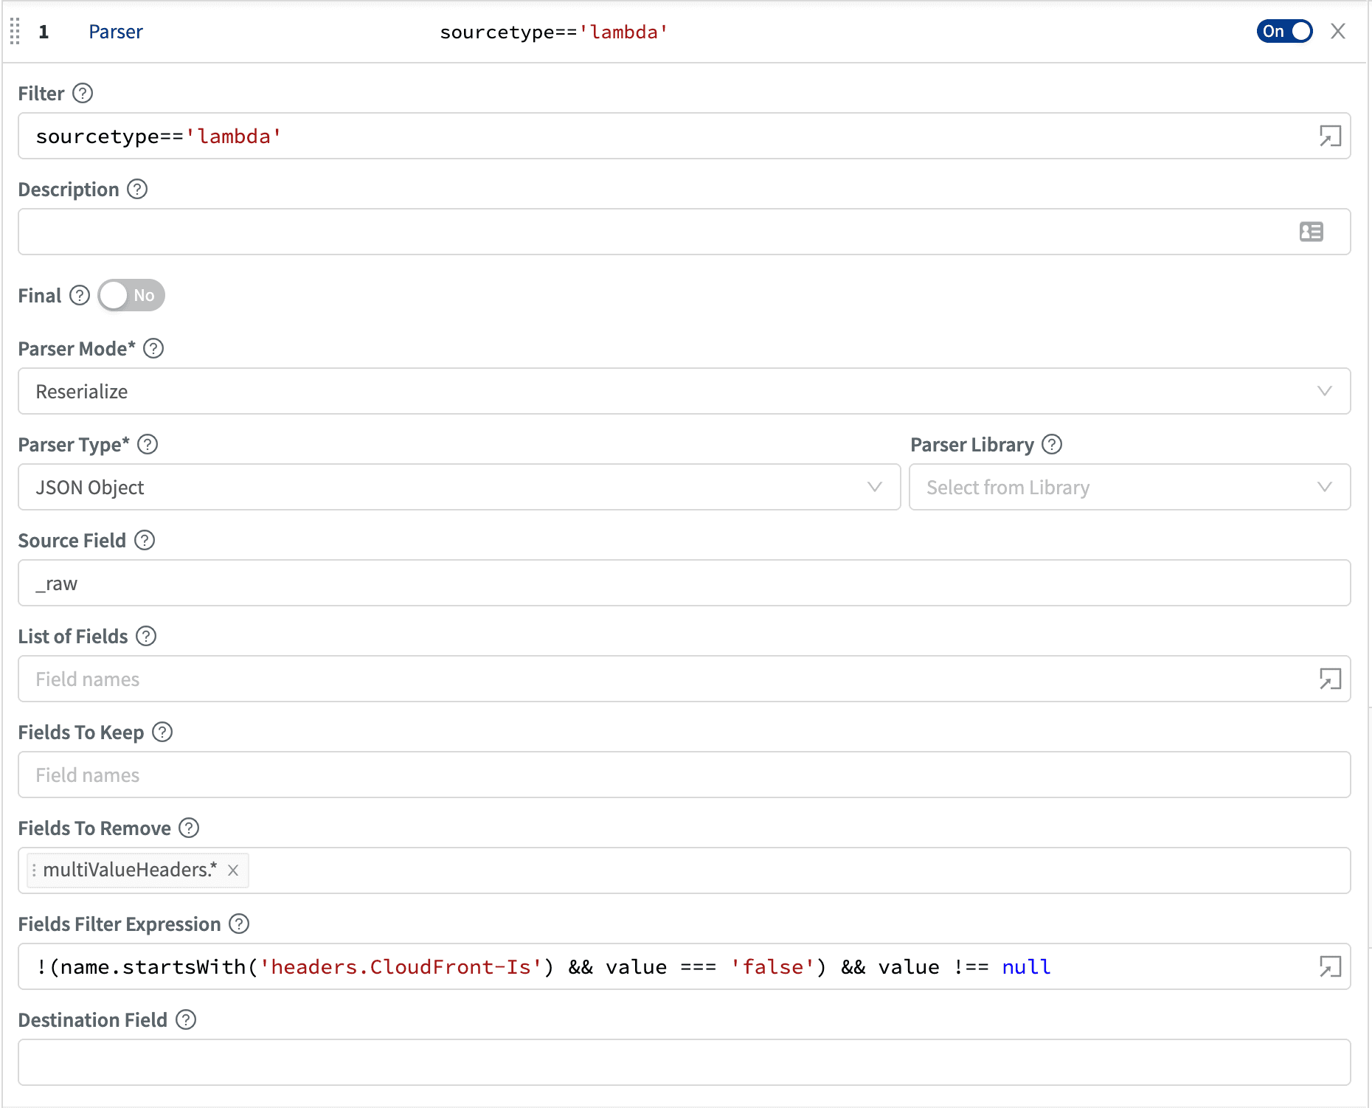Click the Parser link in the header
The image size is (1372, 1108).
116,32
